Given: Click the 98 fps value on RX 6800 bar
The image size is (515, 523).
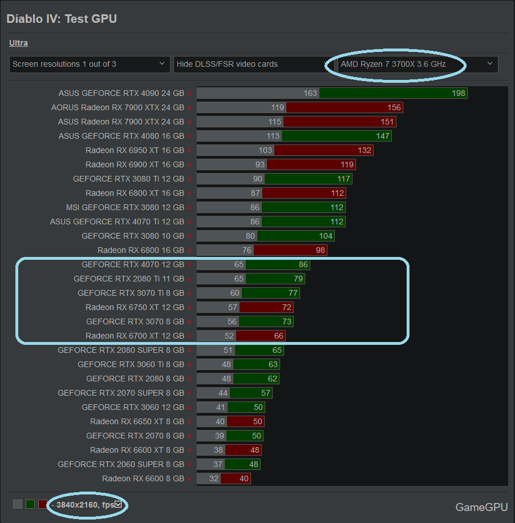Looking at the screenshot, I should click(320, 250).
